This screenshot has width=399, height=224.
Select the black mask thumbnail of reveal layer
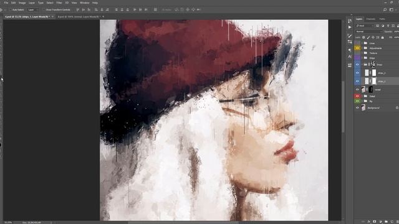(x=370, y=90)
